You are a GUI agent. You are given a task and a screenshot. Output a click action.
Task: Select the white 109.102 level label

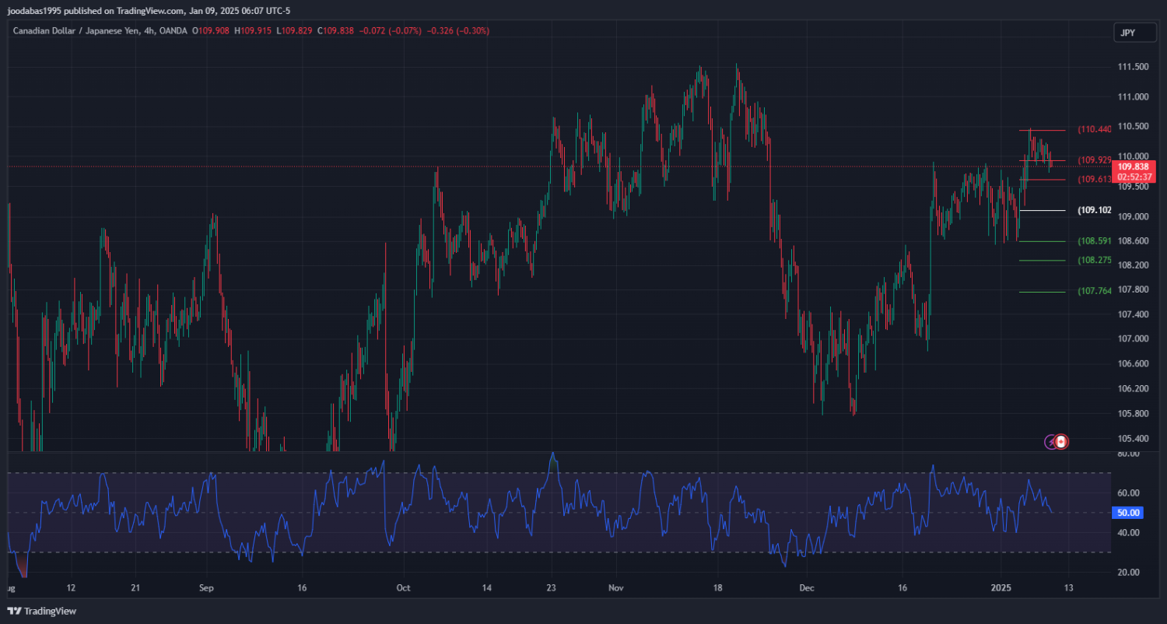click(x=1094, y=210)
